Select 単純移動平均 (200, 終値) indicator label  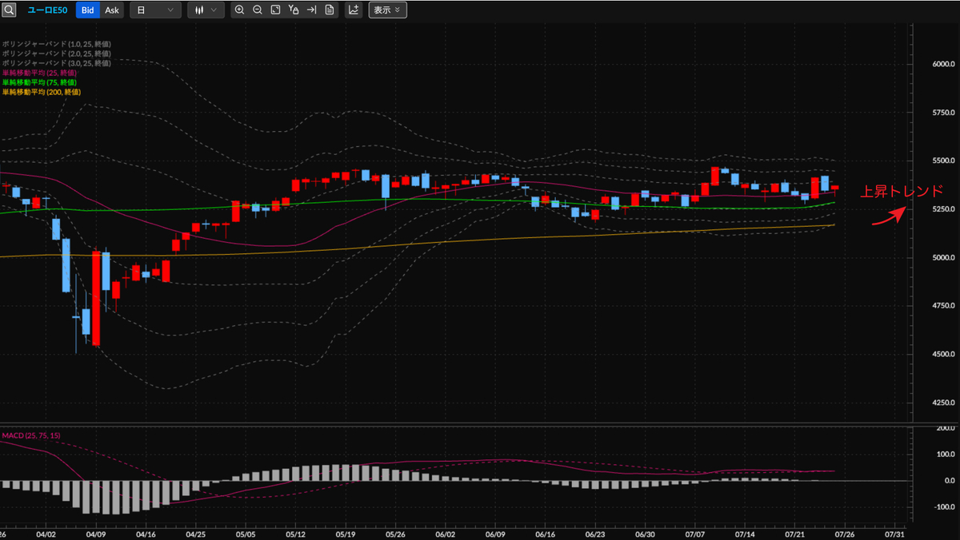click(x=41, y=92)
